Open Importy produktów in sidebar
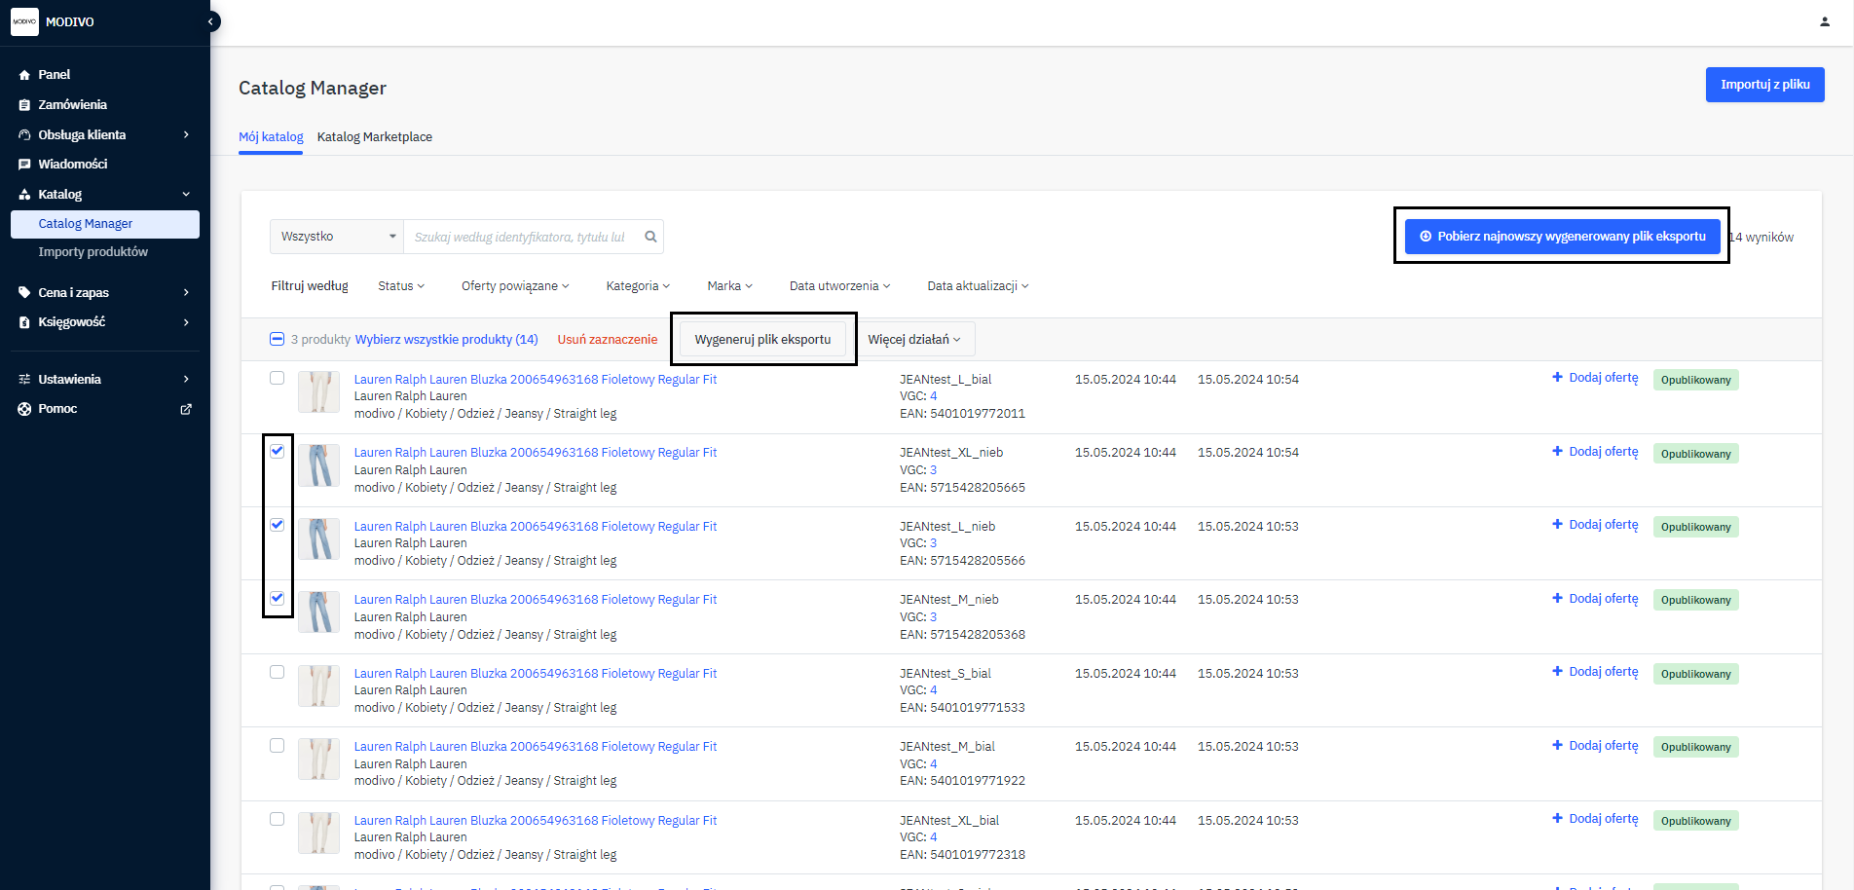 [93, 252]
